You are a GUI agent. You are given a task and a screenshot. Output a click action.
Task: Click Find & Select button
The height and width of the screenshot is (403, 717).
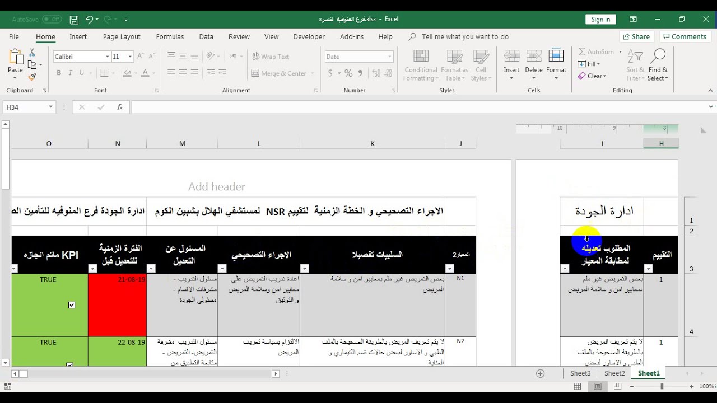click(658, 65)
